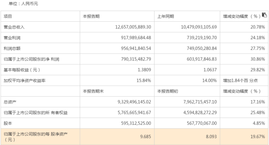The width and height of the screenshot is (269, 145).
Task: Select the 1.3809 earnings per share cell
Action: (x=145, y=70)
